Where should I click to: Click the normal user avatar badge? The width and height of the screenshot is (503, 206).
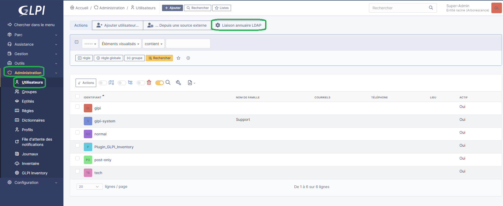click(x=88, y=134)
